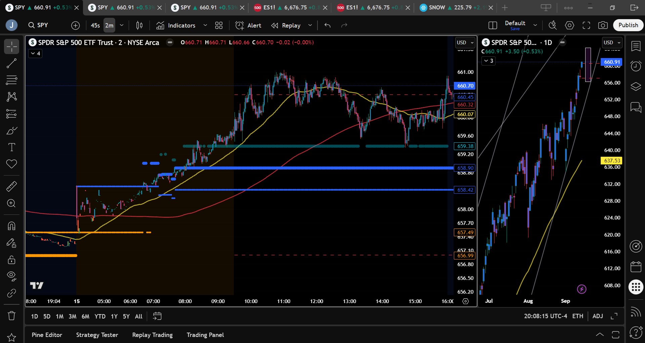Set range to 1D
Viewport: 645px width, 343px height.
[x=35, y=316]
